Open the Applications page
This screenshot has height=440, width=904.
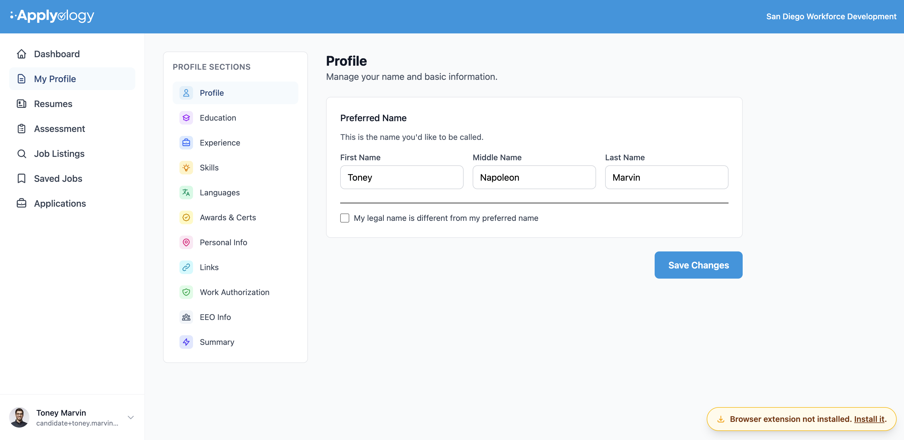pyautogui.click(x=72, y=203)
